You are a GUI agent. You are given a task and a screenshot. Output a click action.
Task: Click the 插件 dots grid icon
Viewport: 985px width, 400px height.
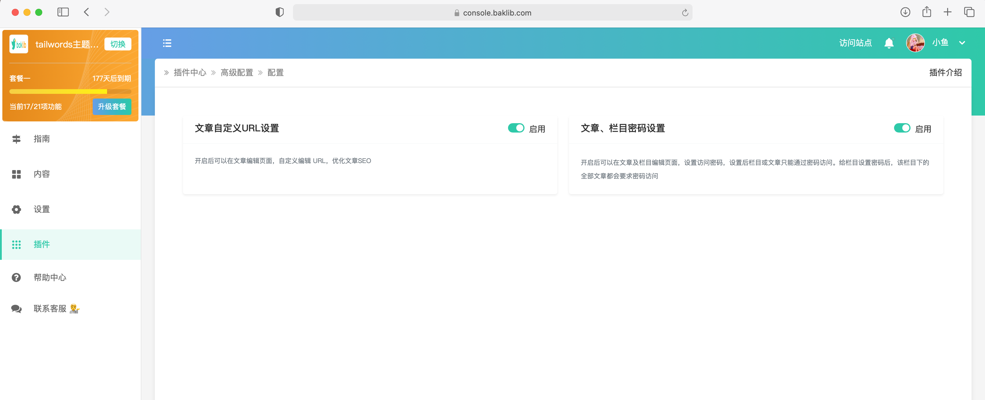coord(16,245)
